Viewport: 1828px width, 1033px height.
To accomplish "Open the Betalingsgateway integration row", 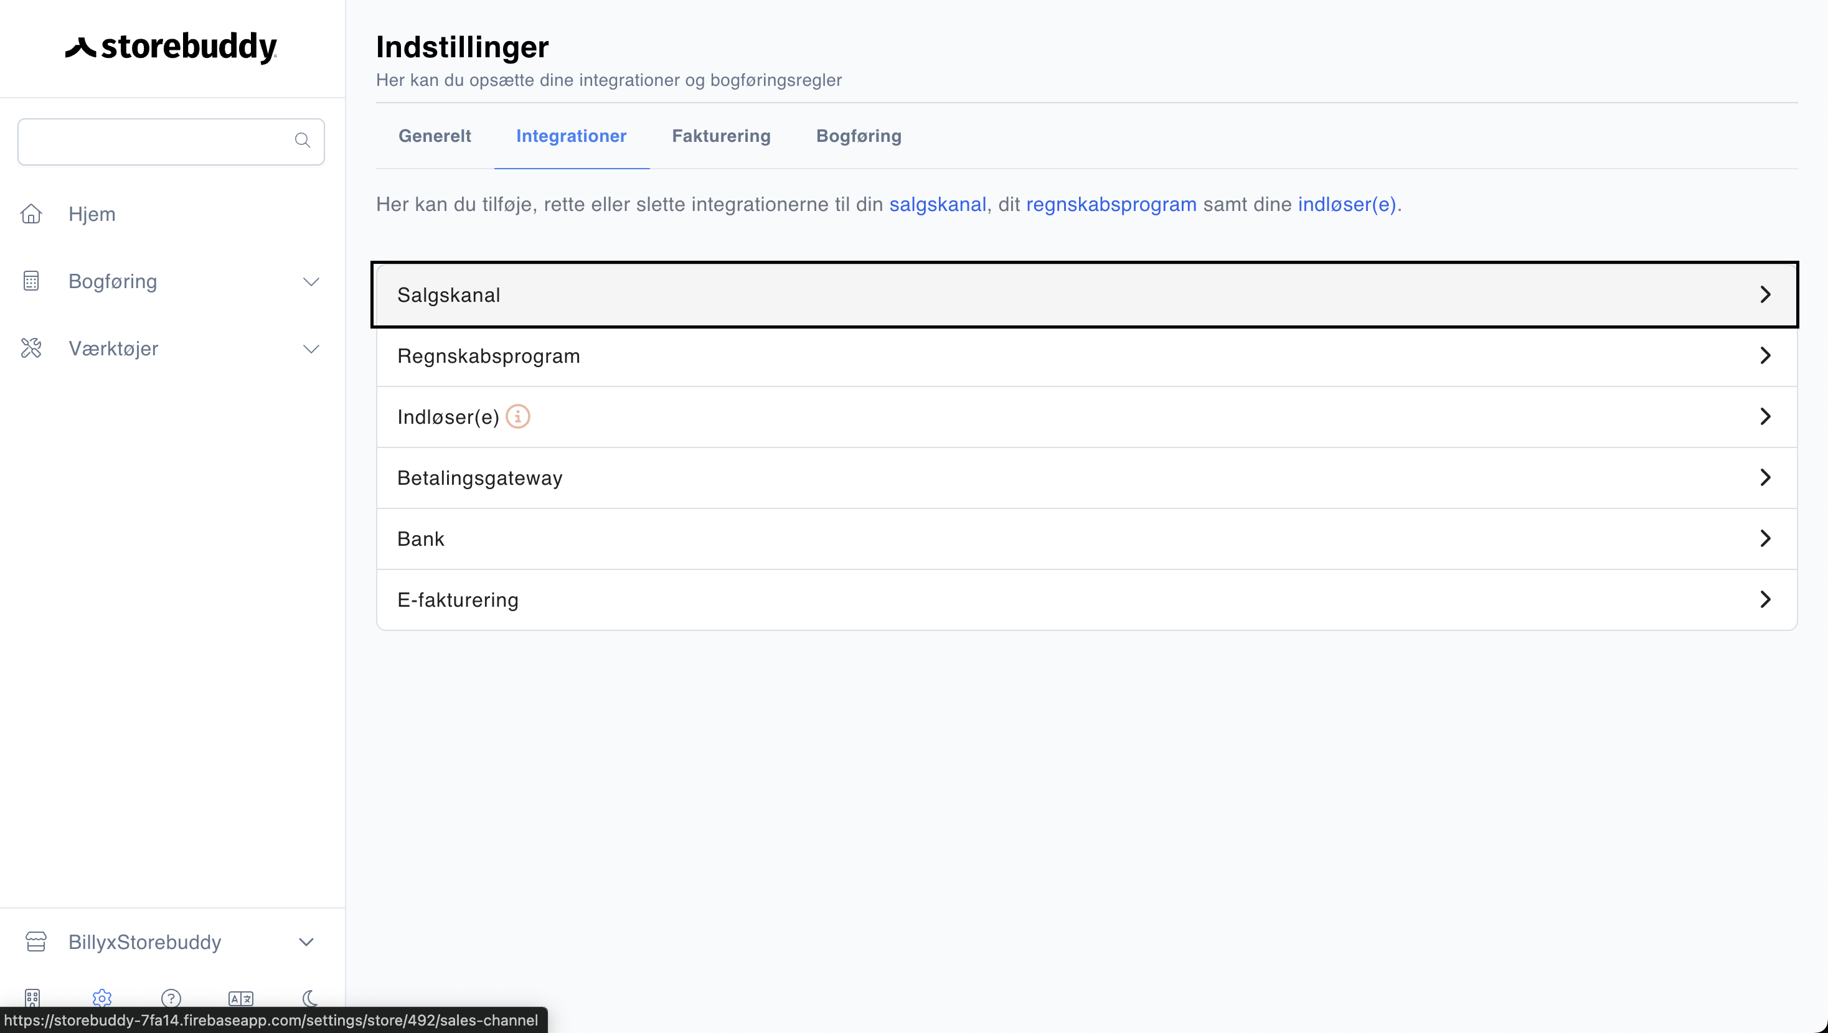I will pyautogui.click(x=1086, y=477).
